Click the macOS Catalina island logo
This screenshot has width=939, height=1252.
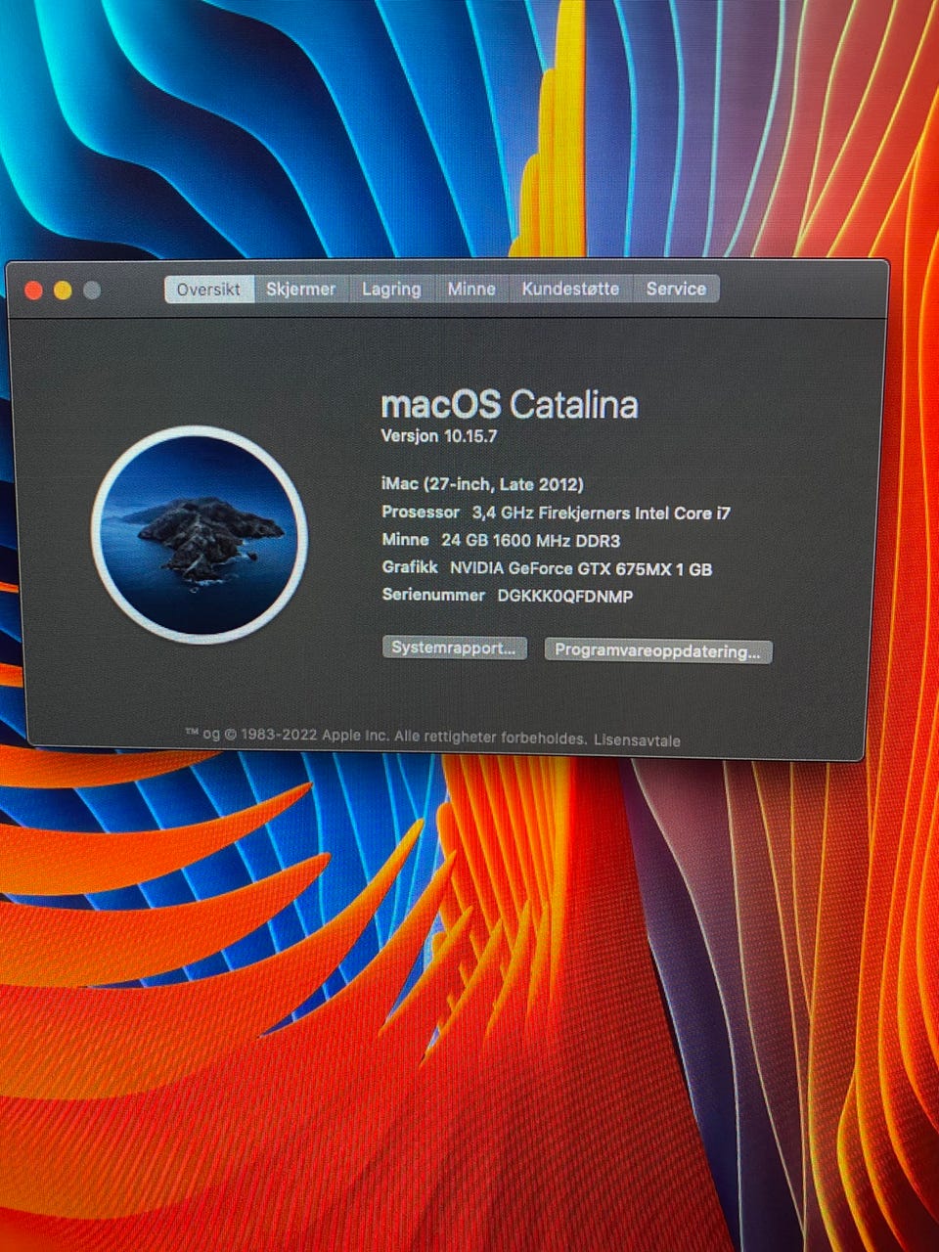(200, 535)
